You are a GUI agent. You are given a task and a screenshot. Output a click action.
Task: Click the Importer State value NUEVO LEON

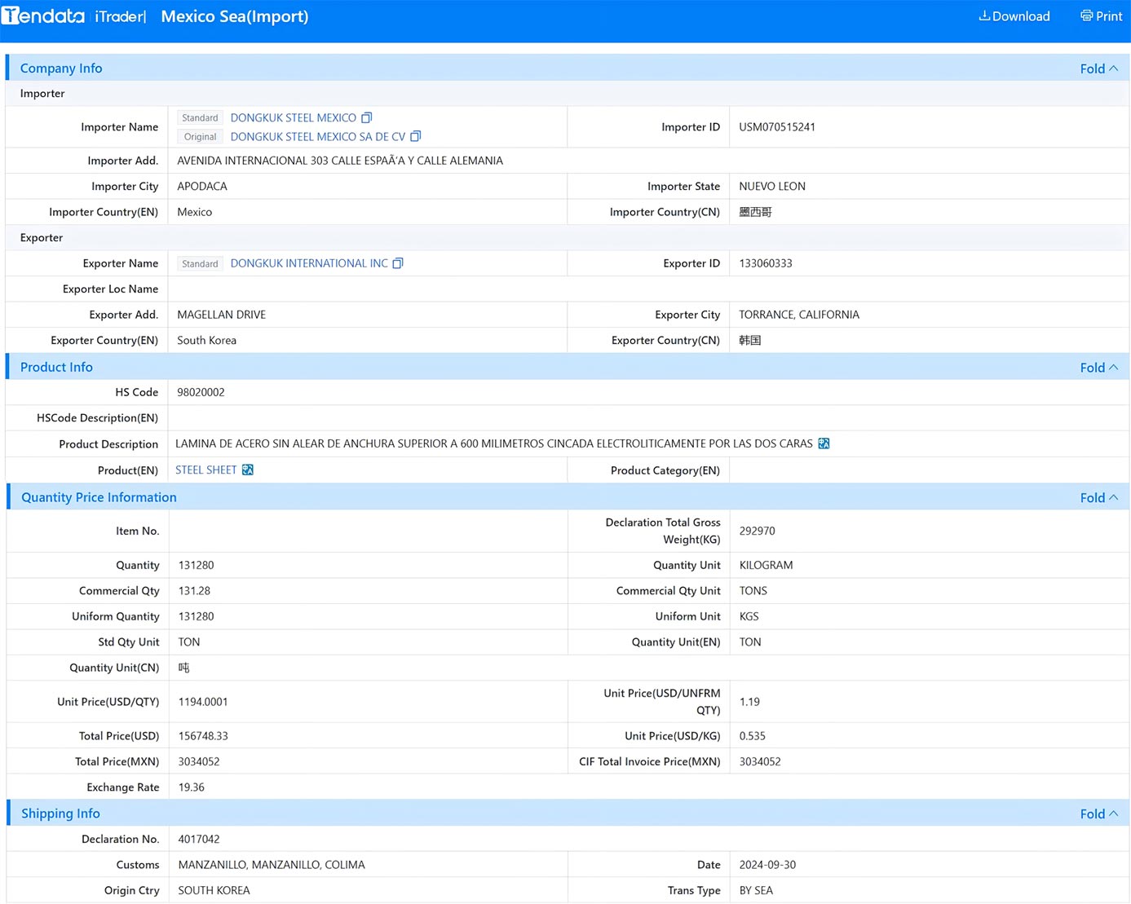tap(772, 187)
